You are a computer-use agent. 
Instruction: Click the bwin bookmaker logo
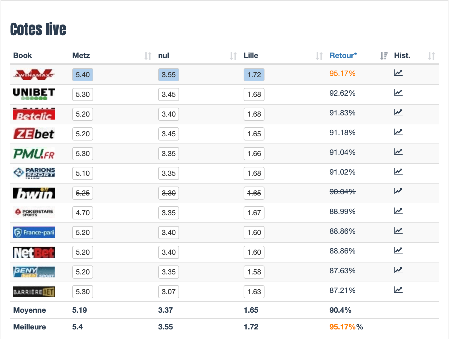pos(34,193)
